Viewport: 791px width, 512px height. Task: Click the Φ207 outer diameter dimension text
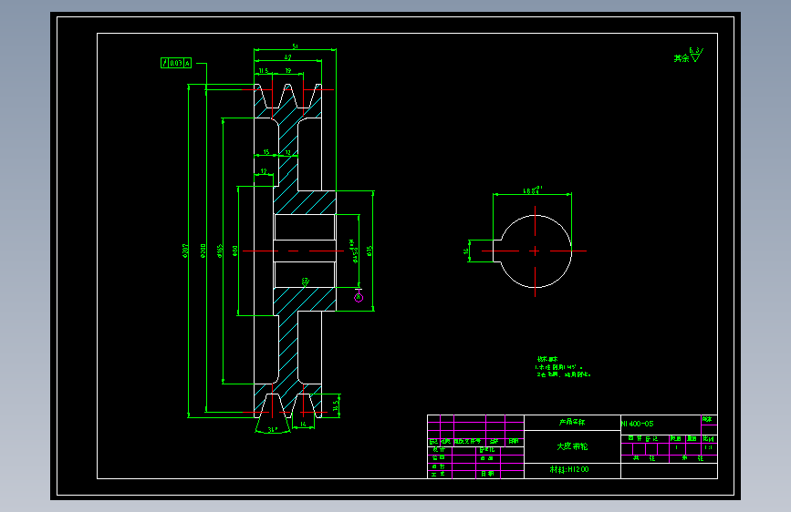[185, 251]
